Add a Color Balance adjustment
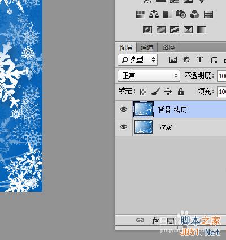 [154, 15]
